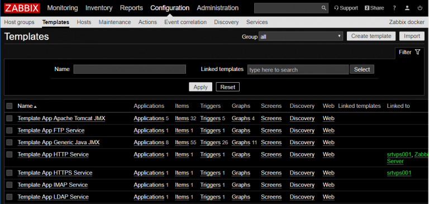Image resolution: width=429 pixels, height=204 pixels.
Task: Open Template App HTTPS Service
Action: (55, 173)
